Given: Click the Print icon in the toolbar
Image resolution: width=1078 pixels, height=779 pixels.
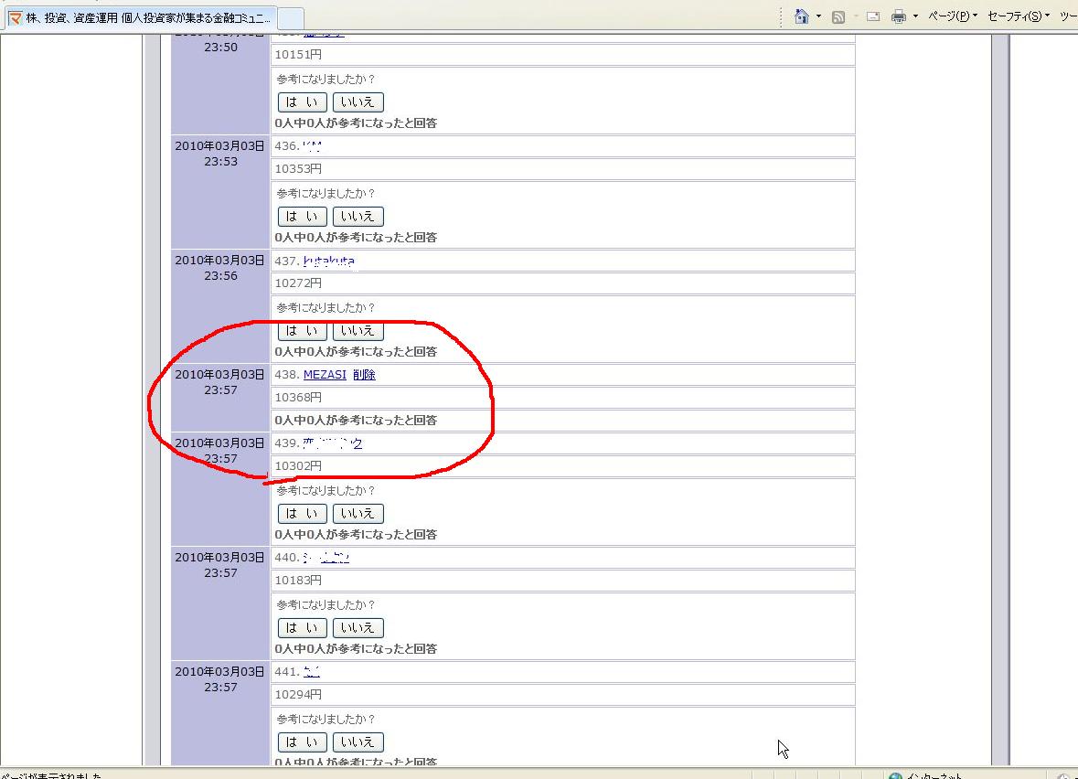Looking at the screenshot, I should tap(899, 16).
